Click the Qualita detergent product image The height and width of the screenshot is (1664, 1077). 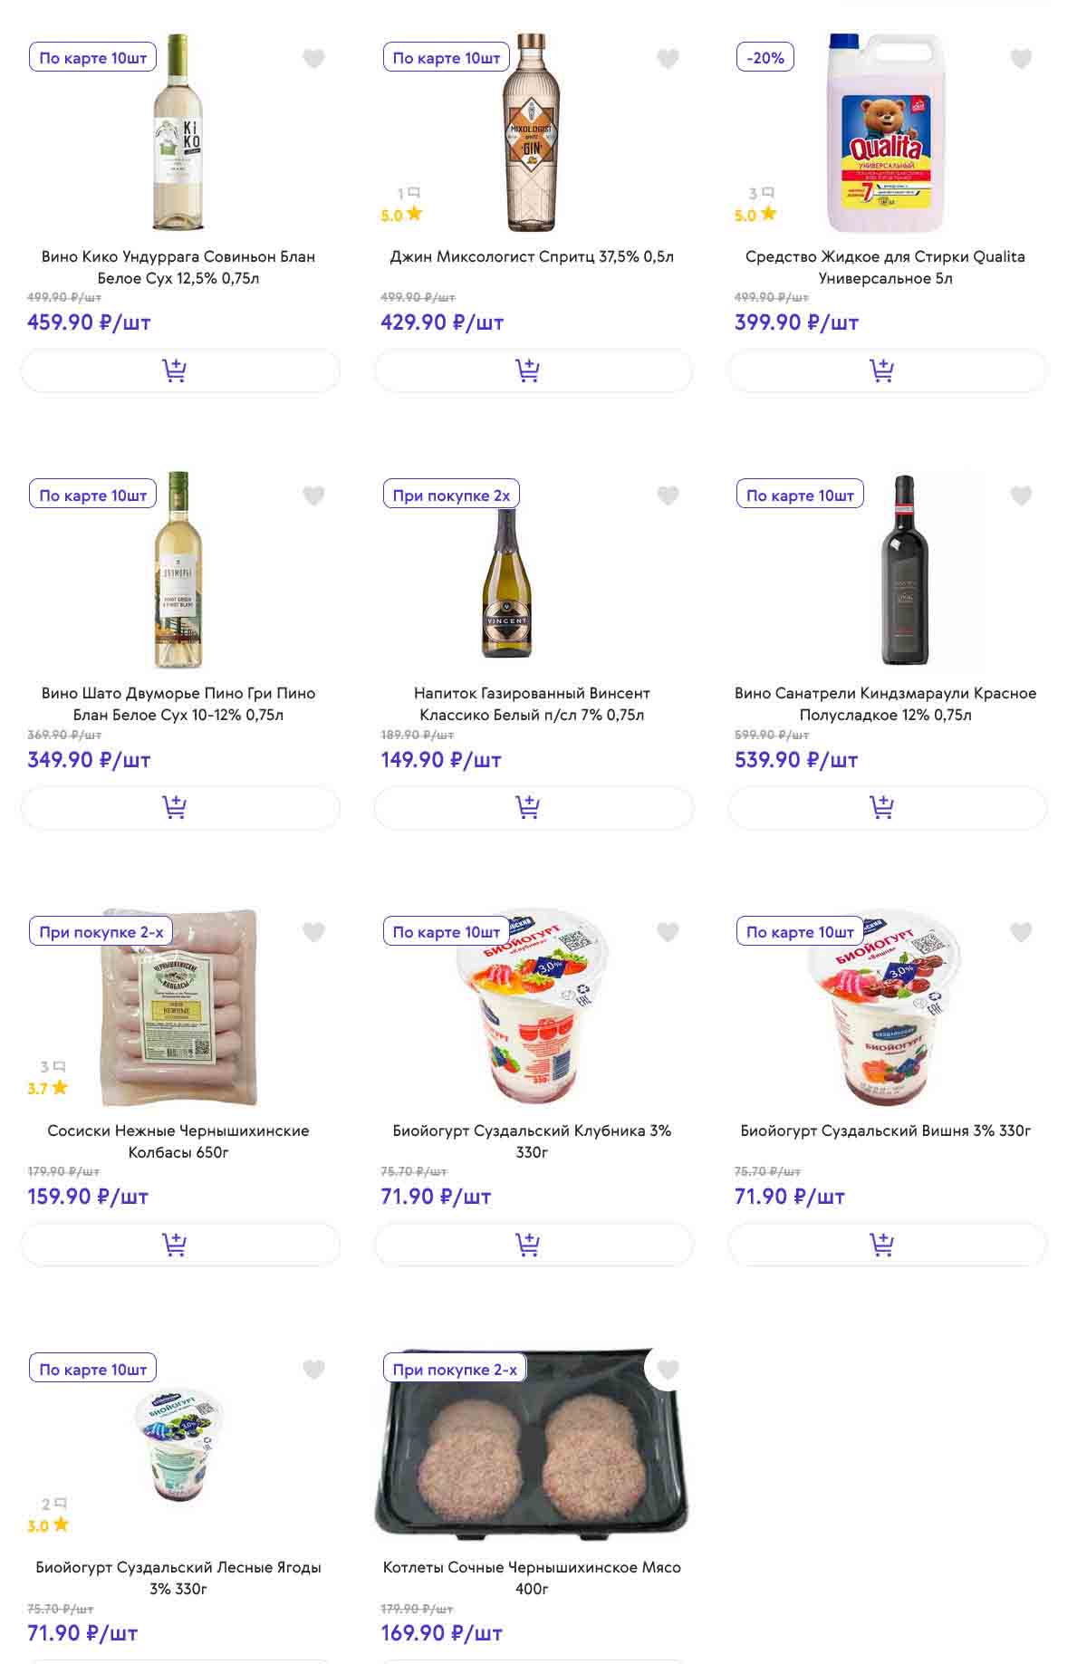click(x=885, y=134)
